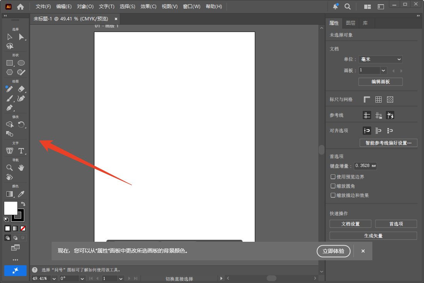
Task: Show the grid via grid icon
Action: 379,99
